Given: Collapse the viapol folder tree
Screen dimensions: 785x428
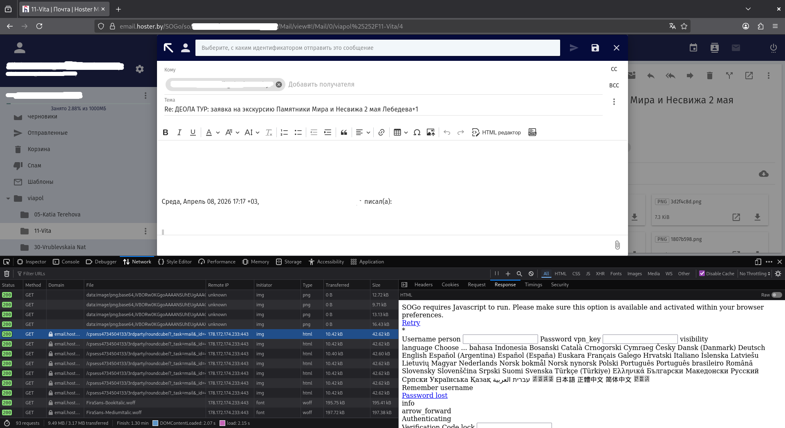Looking at the screenshot, I should pos(8,198).
